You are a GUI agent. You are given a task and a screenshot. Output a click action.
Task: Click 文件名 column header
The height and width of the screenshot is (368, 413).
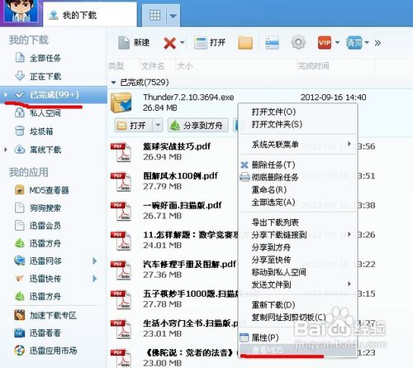coord(152,66)
